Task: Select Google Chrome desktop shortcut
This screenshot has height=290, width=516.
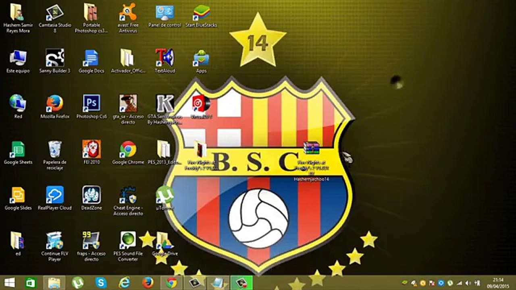Action: click(x=128, y=152)
